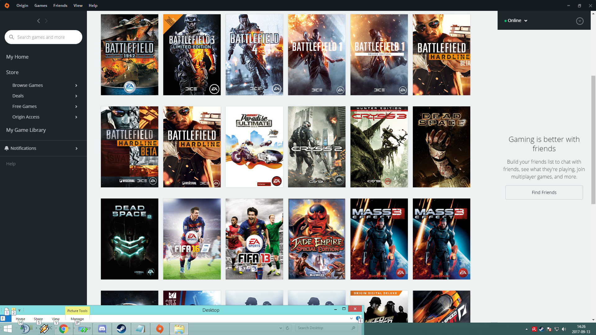Image resolution: width=596 pixels, height=335 pixels.
Task: Select the Crysis 2 game cover
Action: 317,147
